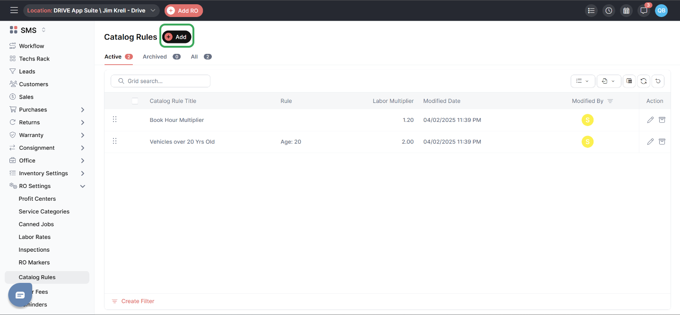Screen dimensions: 680x315
Task: Open RO Markers settings
Action: pos(34,263)
